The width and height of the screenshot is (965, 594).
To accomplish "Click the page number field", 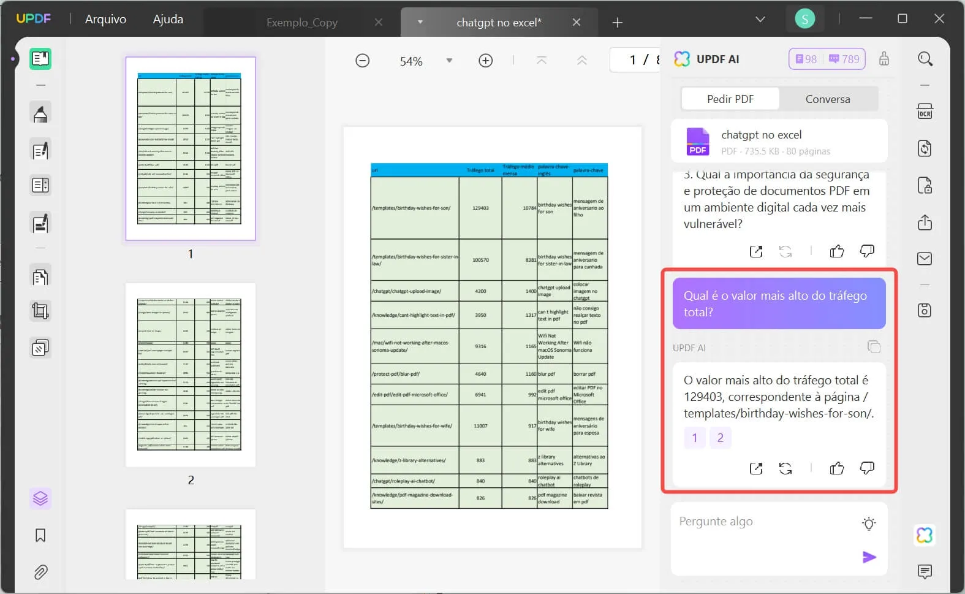I will (635, 60).
